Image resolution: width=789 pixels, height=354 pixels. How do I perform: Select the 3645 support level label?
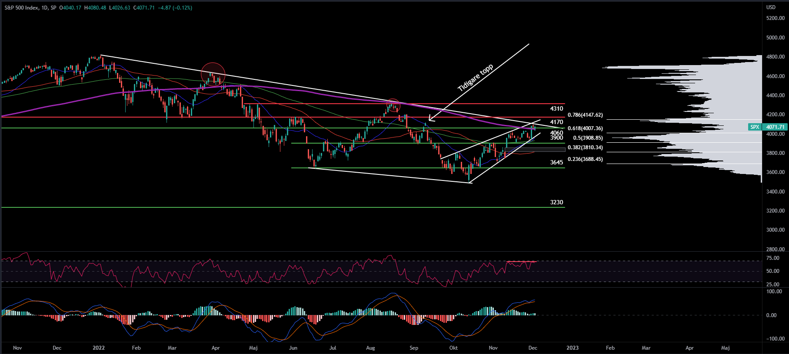[x=556, y=162]
